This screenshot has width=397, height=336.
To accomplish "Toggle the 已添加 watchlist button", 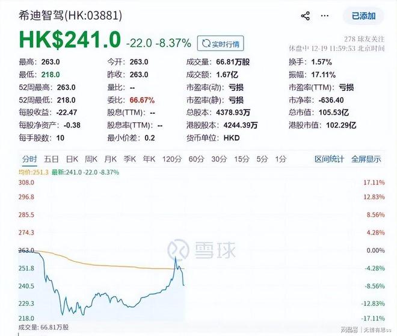I will pos(363,16).
